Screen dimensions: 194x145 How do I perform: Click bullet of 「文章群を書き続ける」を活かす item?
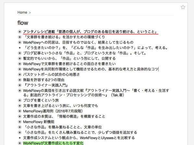(20, 37)
